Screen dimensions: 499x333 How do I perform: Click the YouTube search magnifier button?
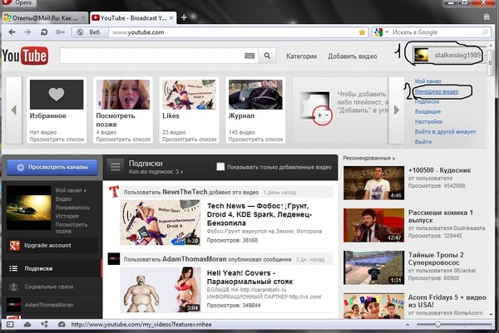[x=267, y=56]
